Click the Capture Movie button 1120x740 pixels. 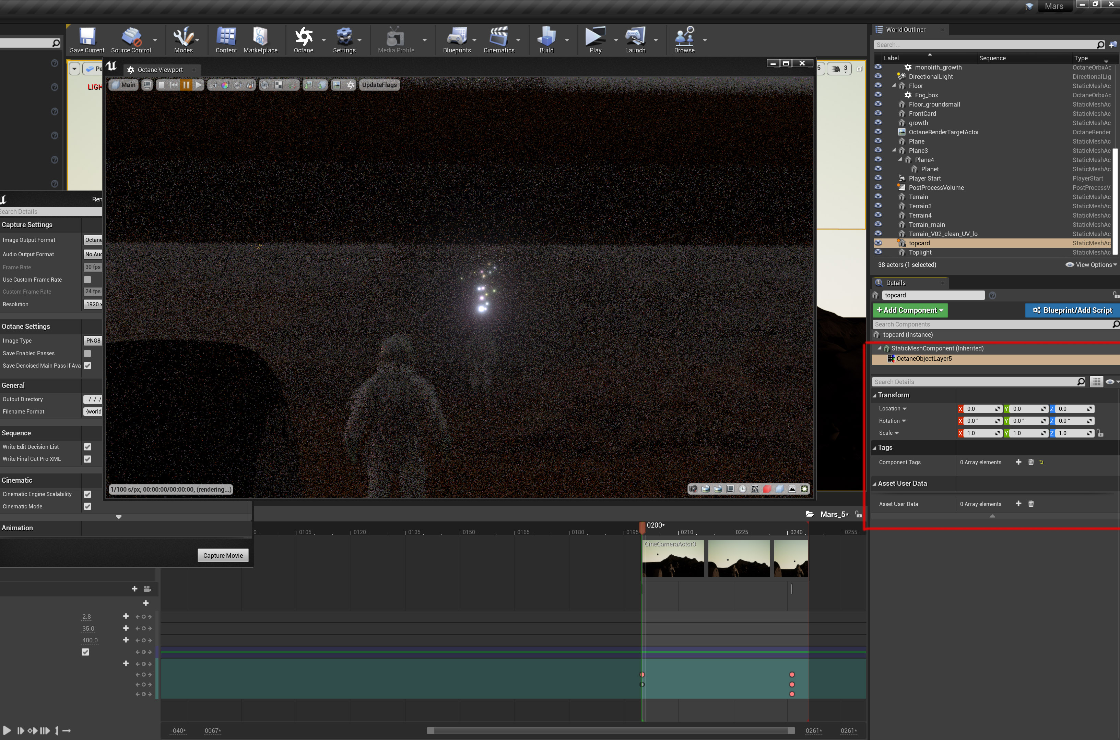[223, 555]
